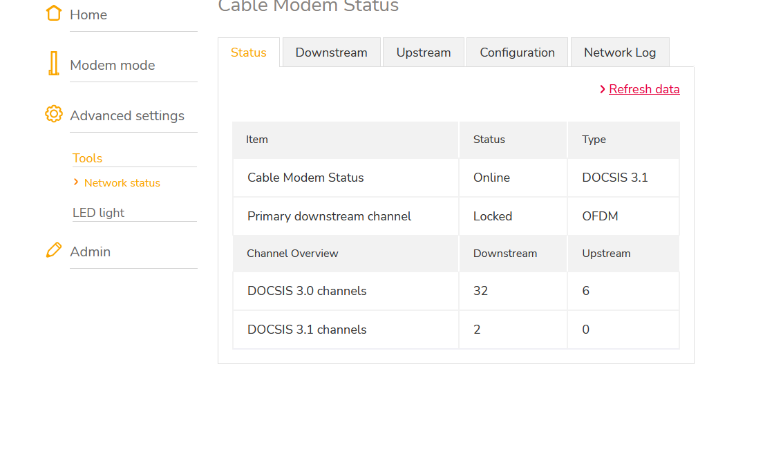
Task: Click the Advanced settings gear icon
Action: 54,114
